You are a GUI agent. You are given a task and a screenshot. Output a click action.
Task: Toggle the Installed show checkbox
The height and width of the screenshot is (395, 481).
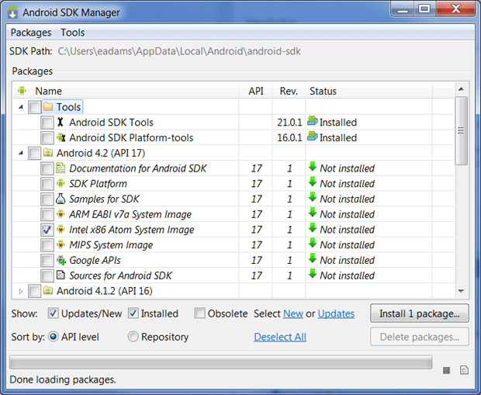tap(133, 314)
